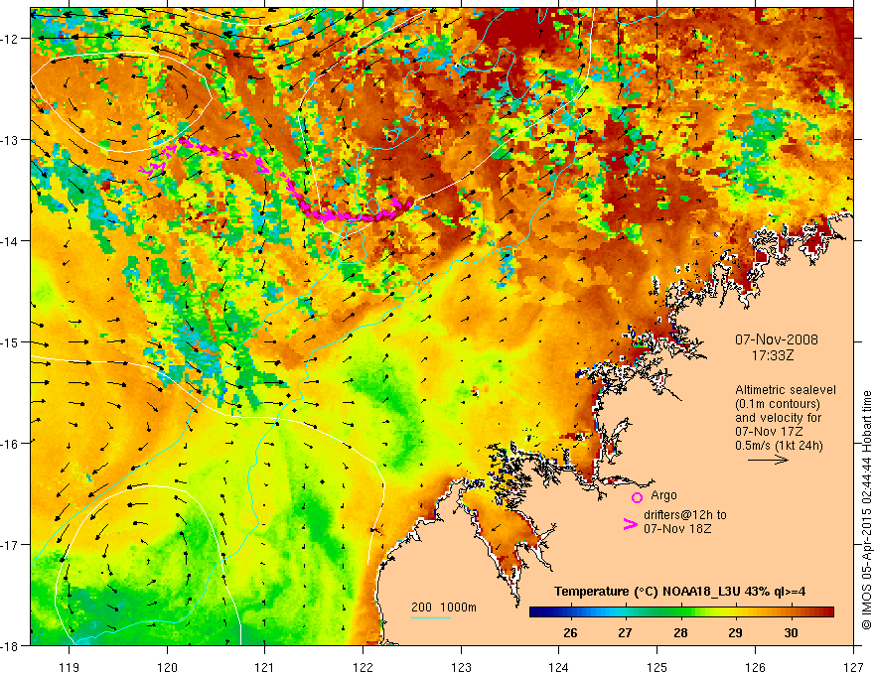This screenshot has height=675, width=874.
Task: Select the magenta drifter track on the map
Action: click(x=279, y=181)
